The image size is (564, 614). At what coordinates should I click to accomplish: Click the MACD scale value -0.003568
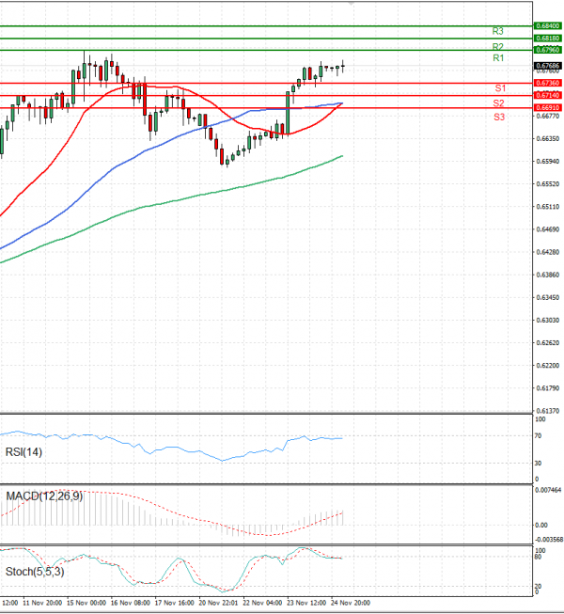(x=548, y=540)
